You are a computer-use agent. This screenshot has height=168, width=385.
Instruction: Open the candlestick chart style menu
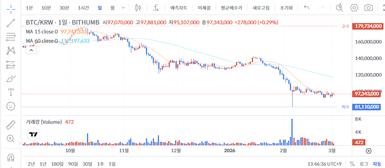[x=138, y=8]
